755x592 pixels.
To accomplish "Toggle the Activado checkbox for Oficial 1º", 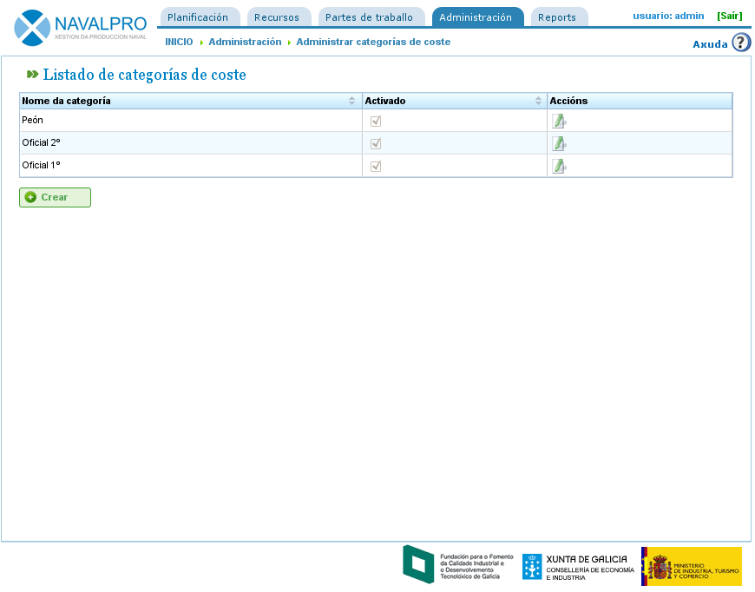I will point(376,166).
